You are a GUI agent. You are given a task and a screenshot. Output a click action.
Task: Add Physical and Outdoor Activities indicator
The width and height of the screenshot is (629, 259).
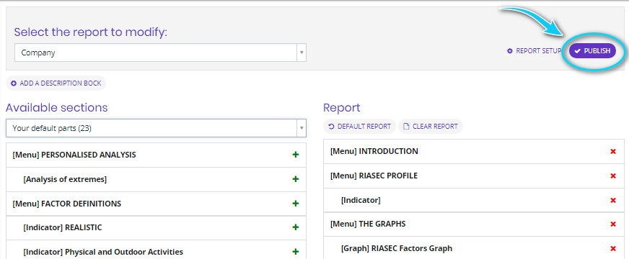(296, 252)
